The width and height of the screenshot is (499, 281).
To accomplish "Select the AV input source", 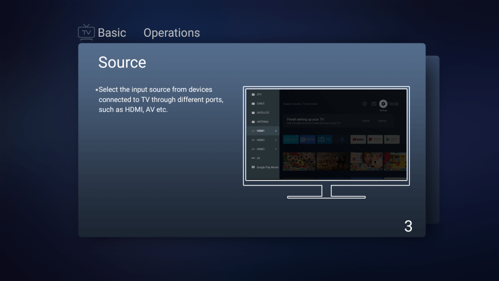I will click(x=258, y=158).
